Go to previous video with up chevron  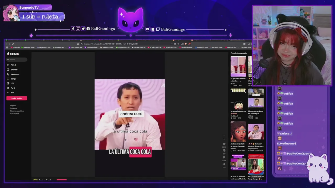(x=224, y=135)
